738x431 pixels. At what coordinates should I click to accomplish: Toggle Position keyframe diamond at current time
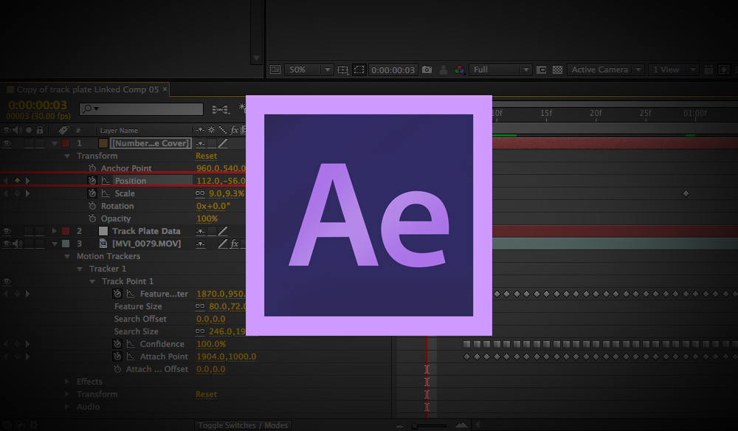click(18, 181)
